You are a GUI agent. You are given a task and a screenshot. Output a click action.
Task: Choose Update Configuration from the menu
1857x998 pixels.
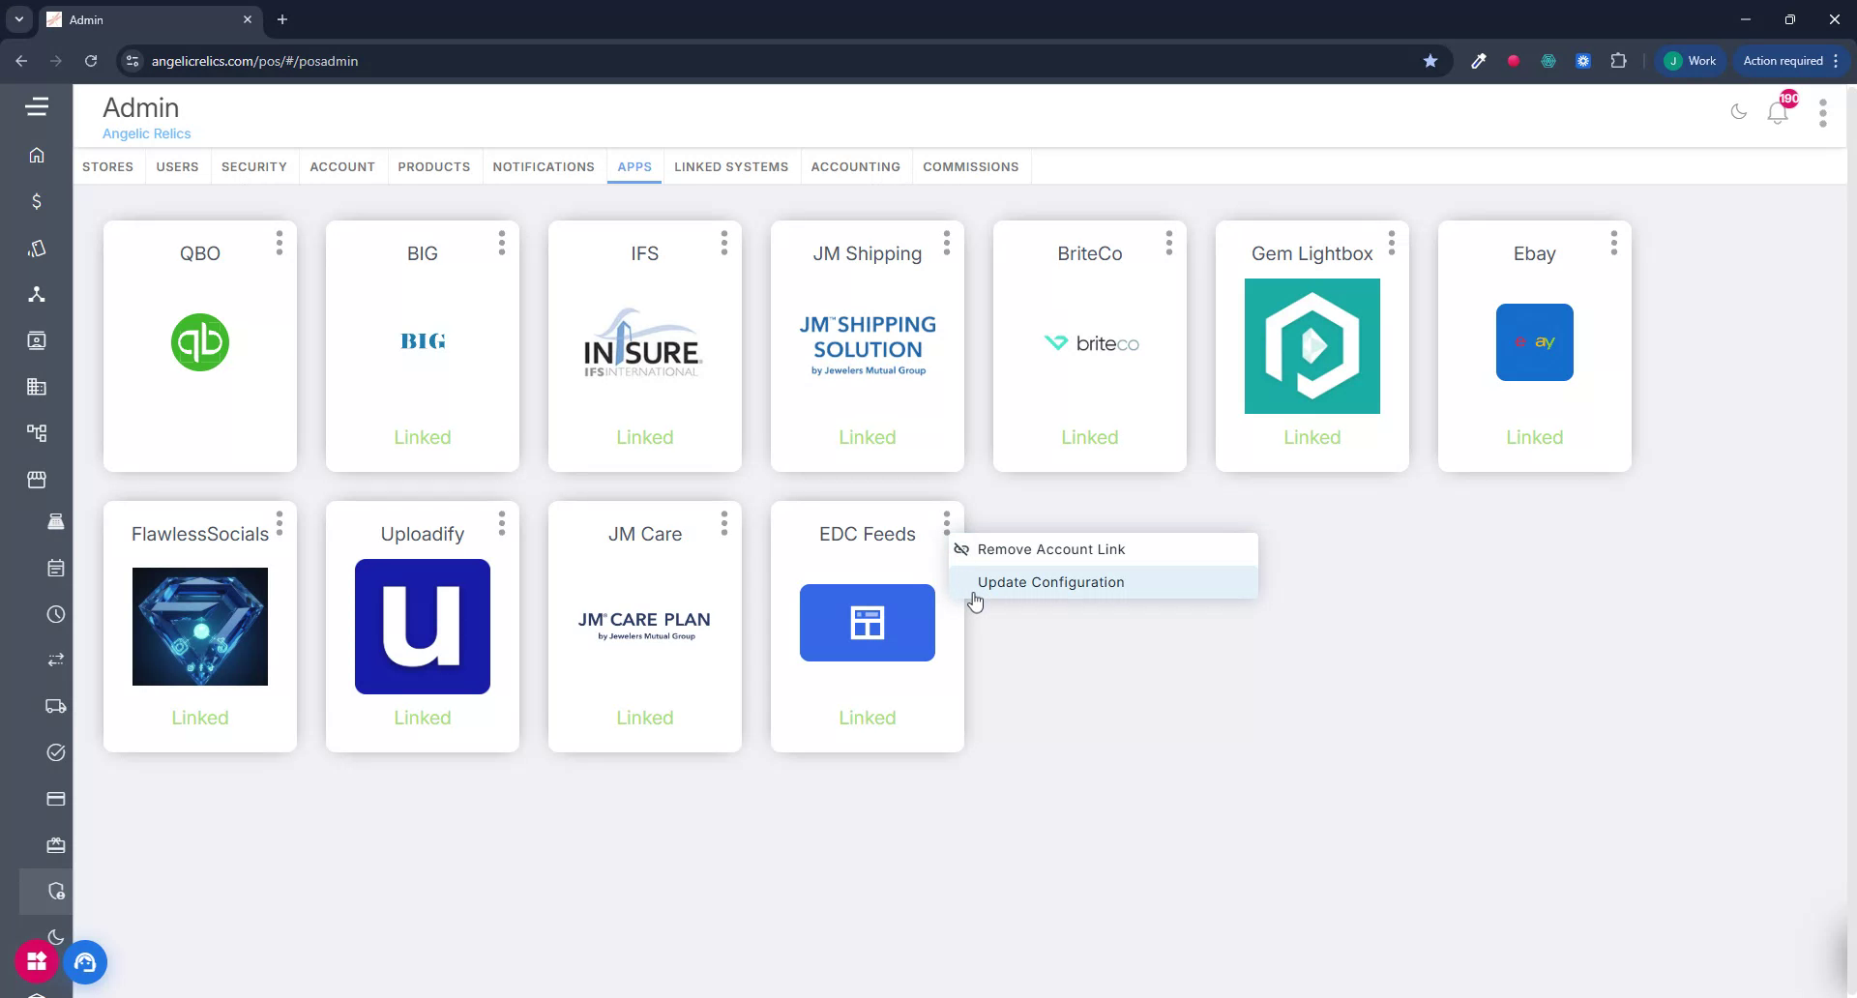coord(1104,582)
